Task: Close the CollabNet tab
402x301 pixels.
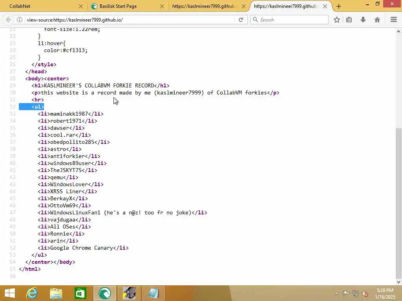Action: (x=81, y=6)
